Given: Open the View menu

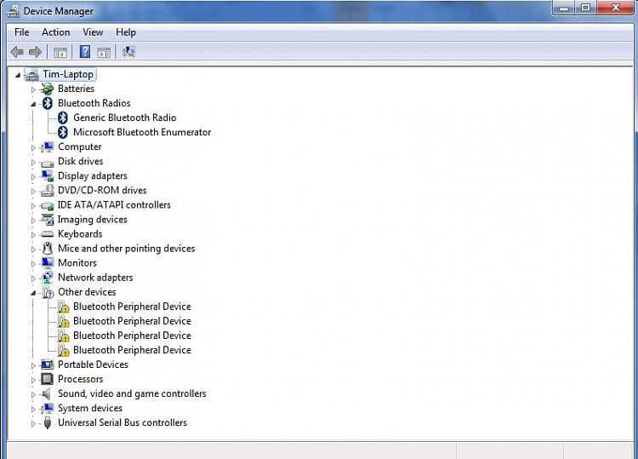Looking at the screenshot, I should pos(93,32).
